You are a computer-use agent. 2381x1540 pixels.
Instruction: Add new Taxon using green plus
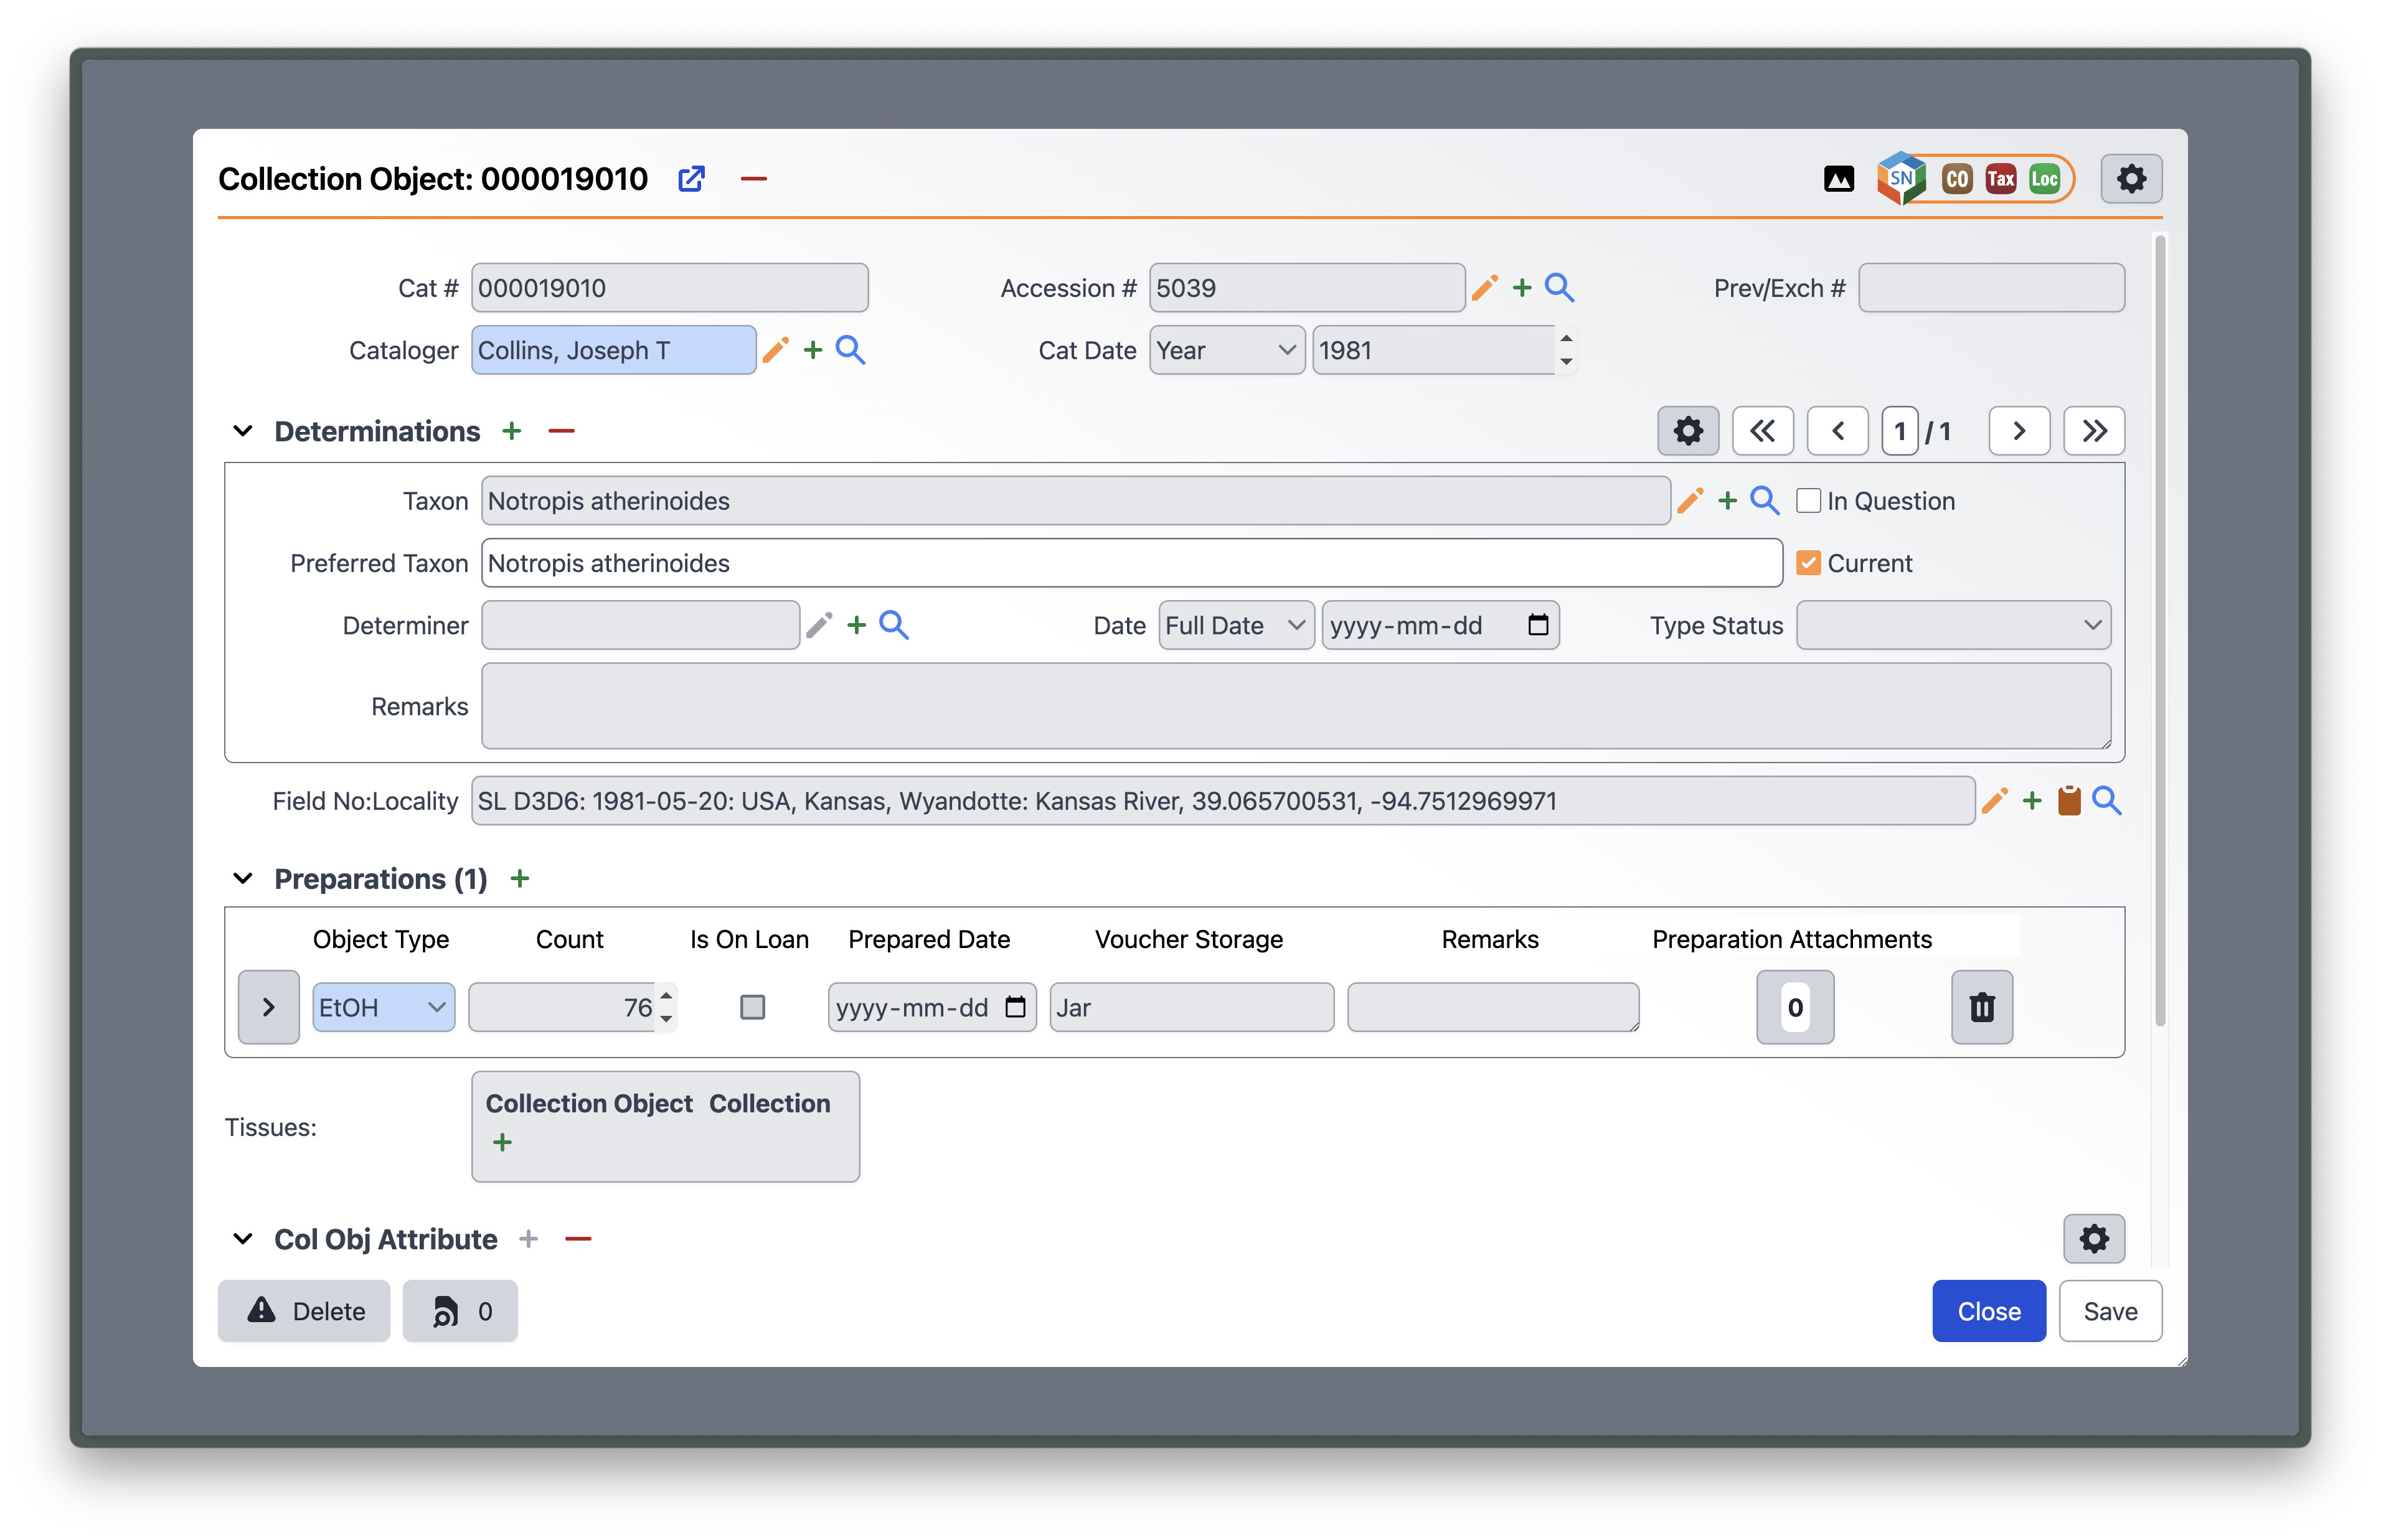(1727, 501)
